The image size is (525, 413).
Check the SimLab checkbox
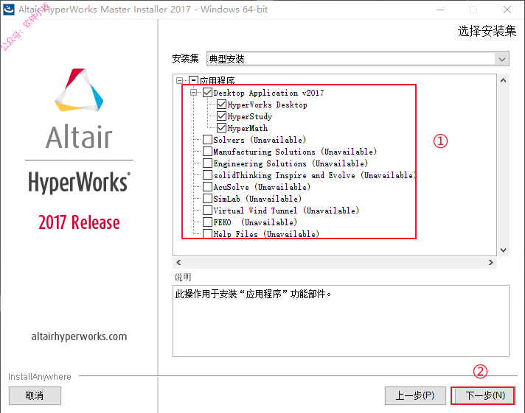coord(208,199)
